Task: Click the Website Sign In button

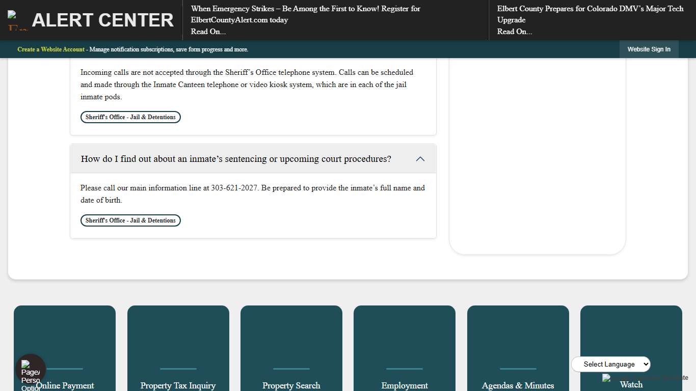Action: coord(649,49)
